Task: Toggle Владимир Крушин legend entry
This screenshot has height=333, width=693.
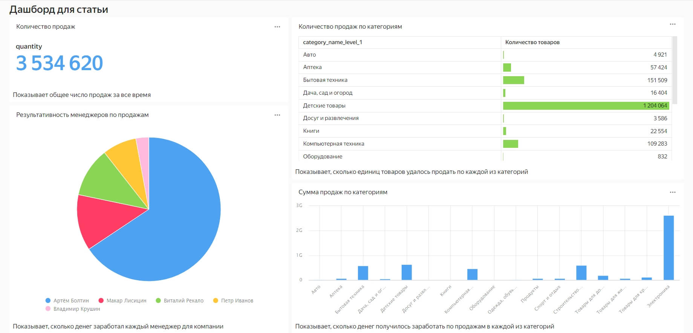Action: point(73,309)
